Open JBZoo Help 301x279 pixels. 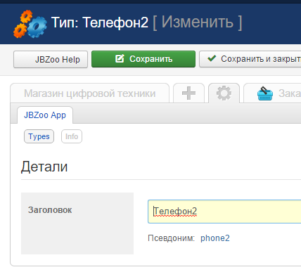click(51, 60)
